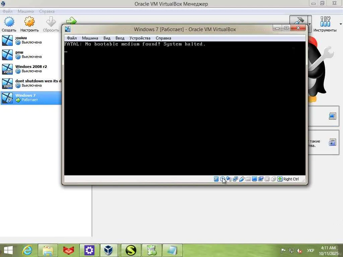The image size is (343, 257).
Task: Minimize the VirtualBox Manager window
Action: click(313, 3)
